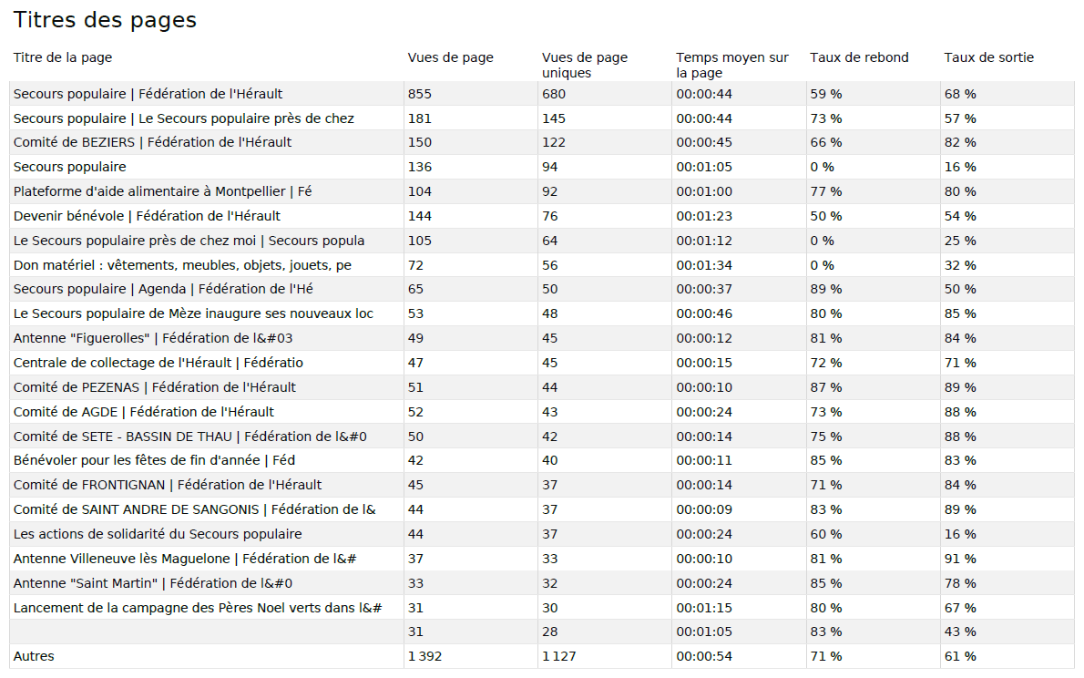Click the 'Comité de FRONTIGNAN' page title
The height and width of the screenshot is (678, 1084).
(167, 485)
